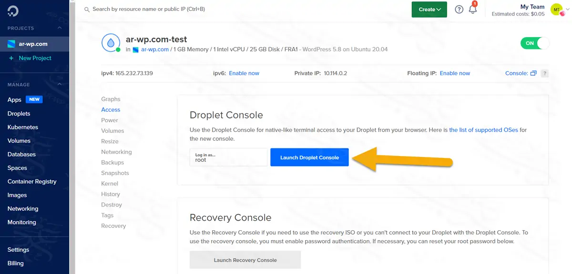This screenshot has width=572, height=274.
Task: Click the DigitalOcean logo icon
Action: pyautogui.click(x=13, y=11)
